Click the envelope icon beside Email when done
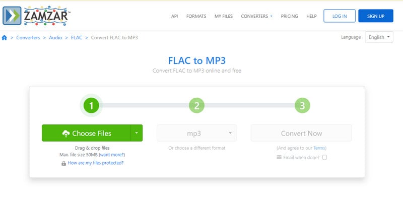The image size is (403, 197). [279, 157]
